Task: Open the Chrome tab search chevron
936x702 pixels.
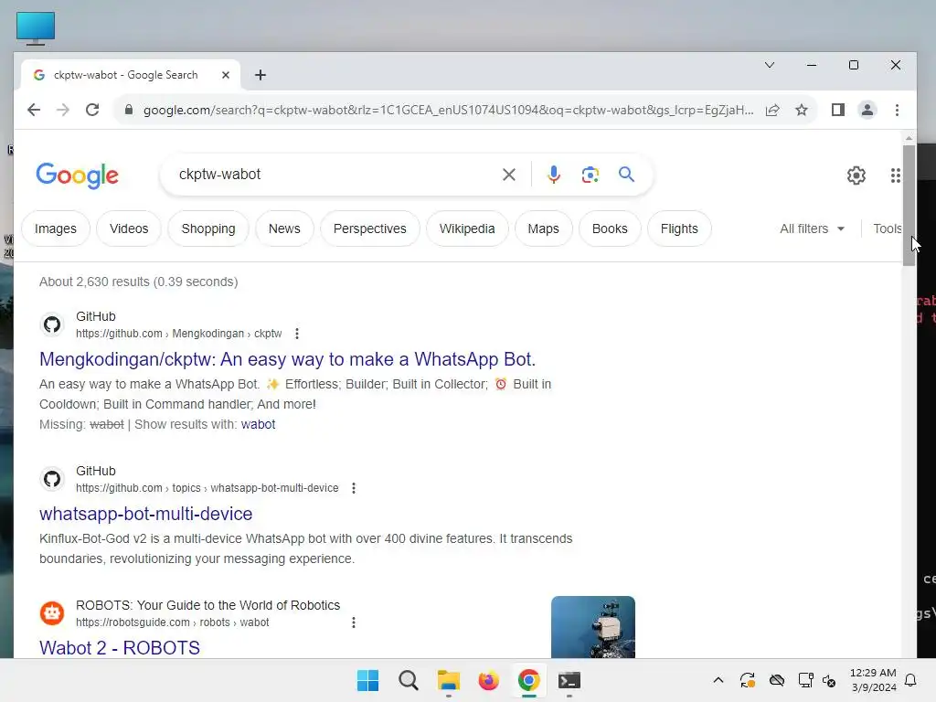Action: [770, 65]
